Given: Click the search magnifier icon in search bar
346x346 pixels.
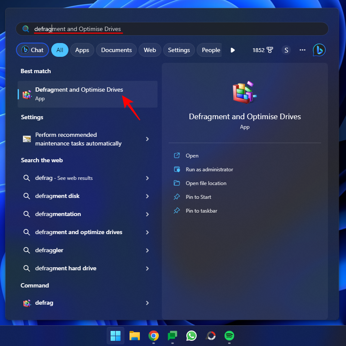Looking at the screenshot, I should pyautogui.click(x=25, y=29).
